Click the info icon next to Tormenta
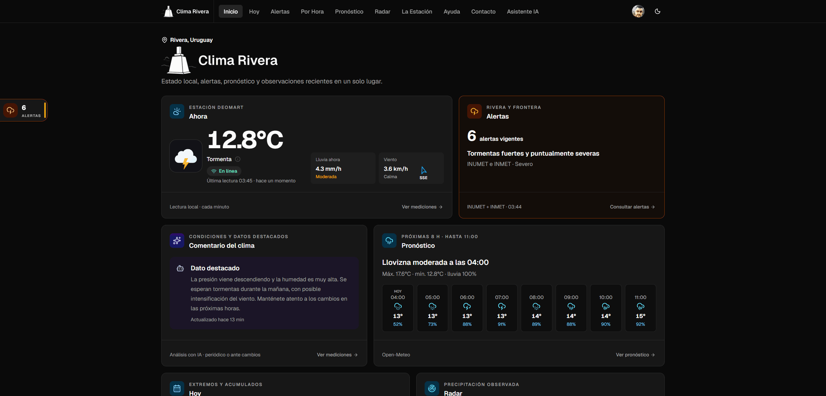The image size is (826, 396). [x=238, y=159]
